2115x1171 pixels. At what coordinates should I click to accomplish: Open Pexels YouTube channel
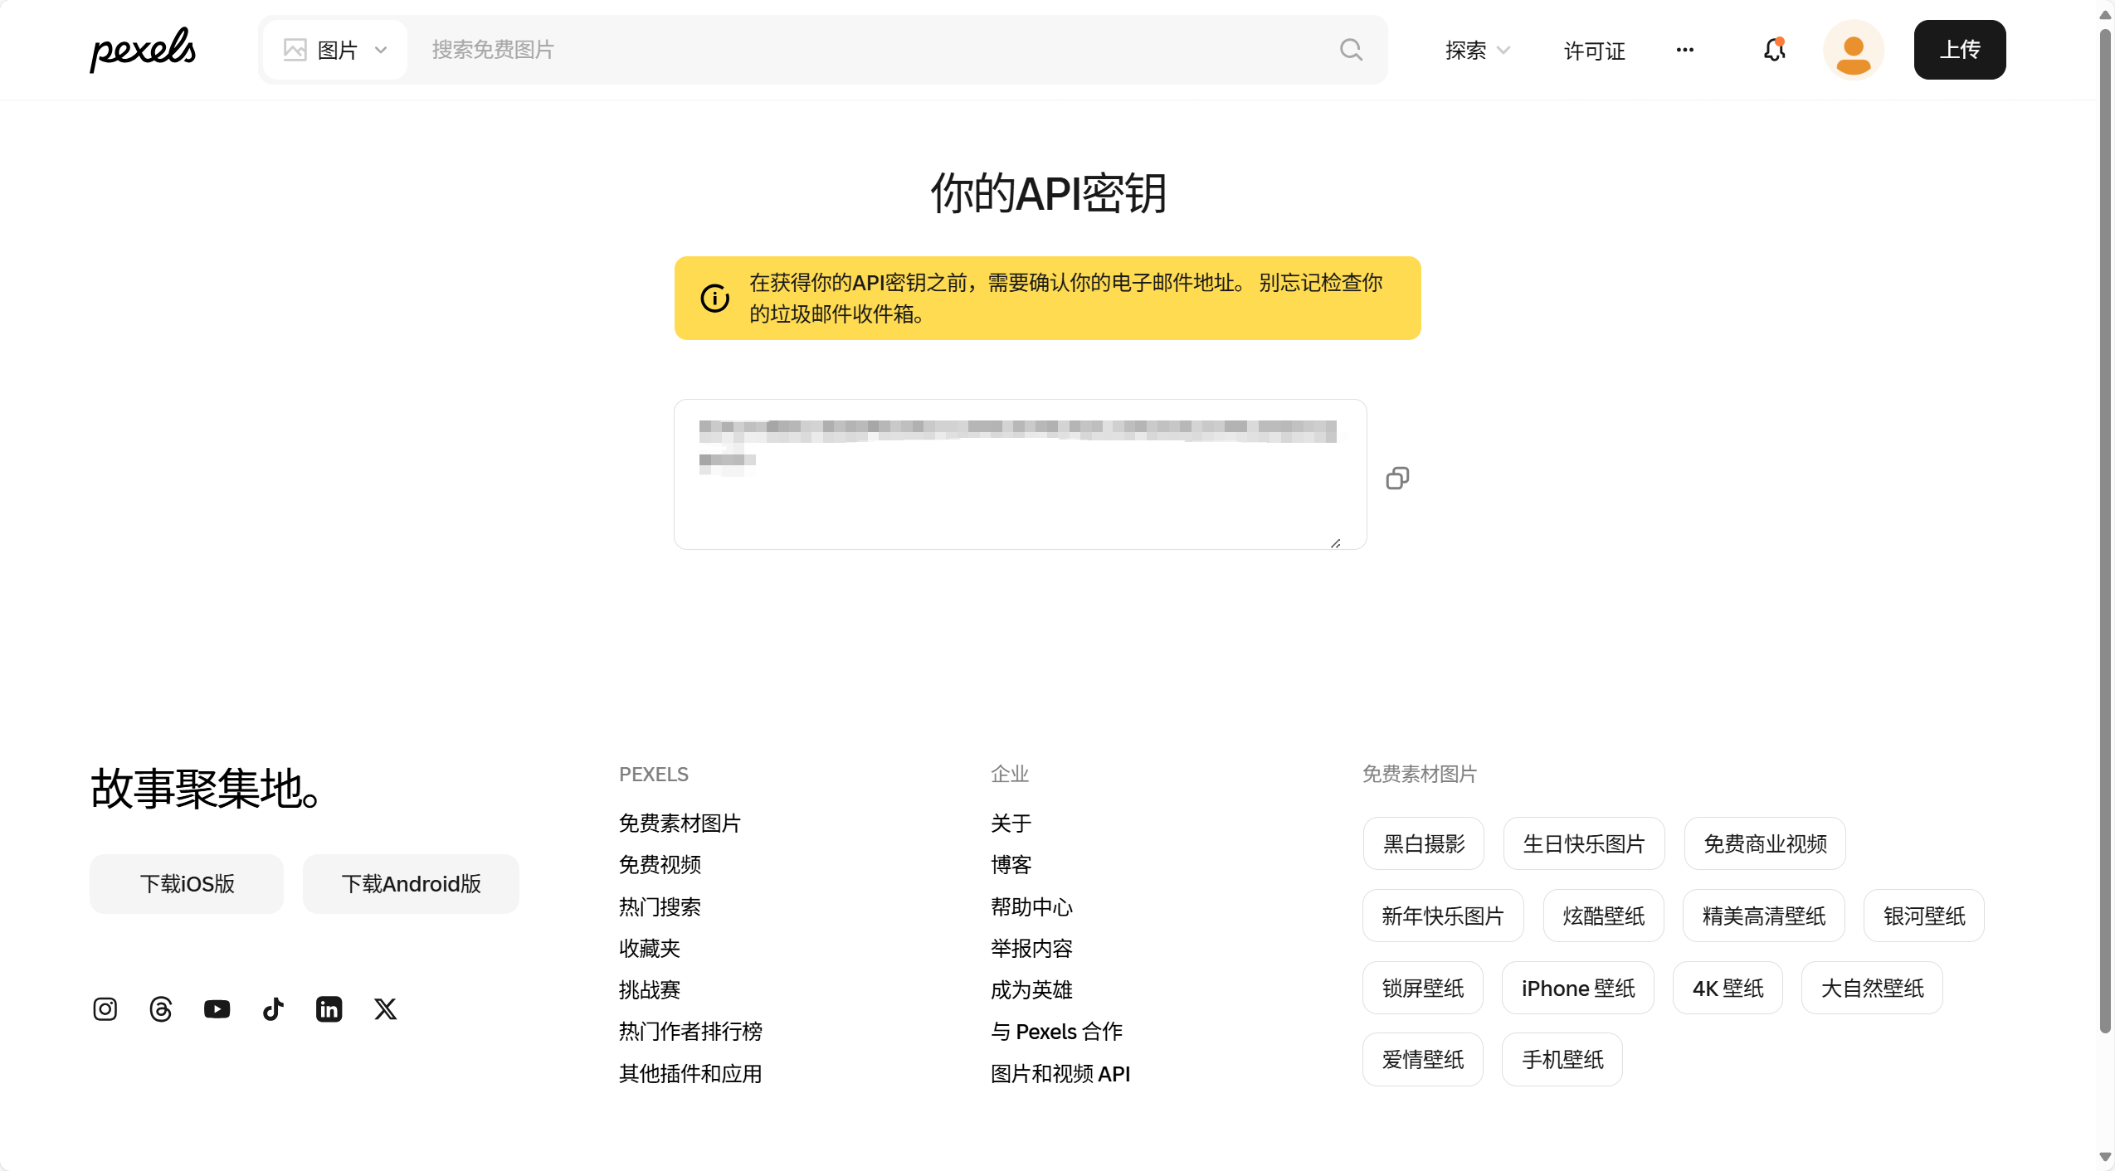tap(217, 1008)
